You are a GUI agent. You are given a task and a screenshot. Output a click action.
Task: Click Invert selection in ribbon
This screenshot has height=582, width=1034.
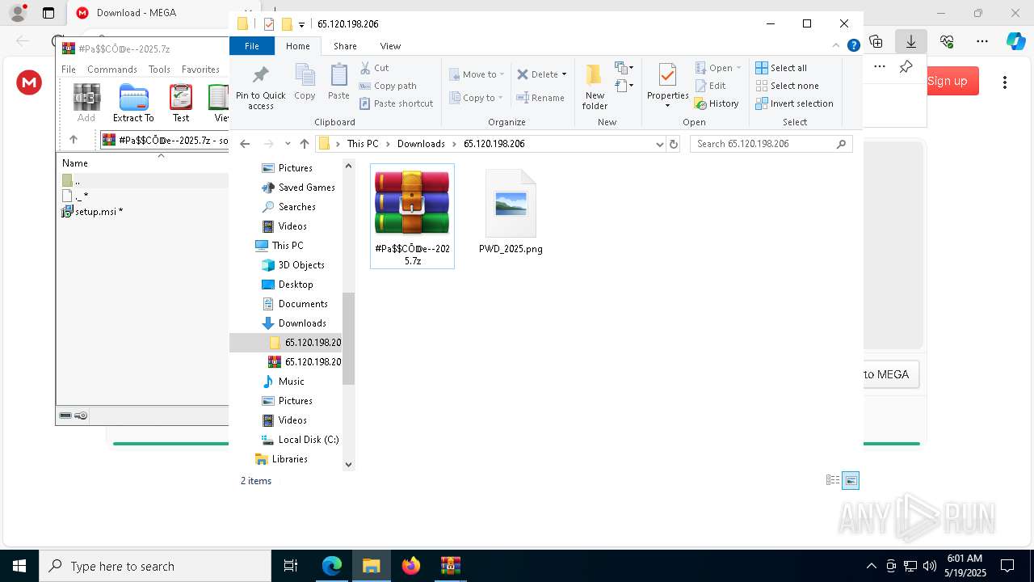(794, 103)
